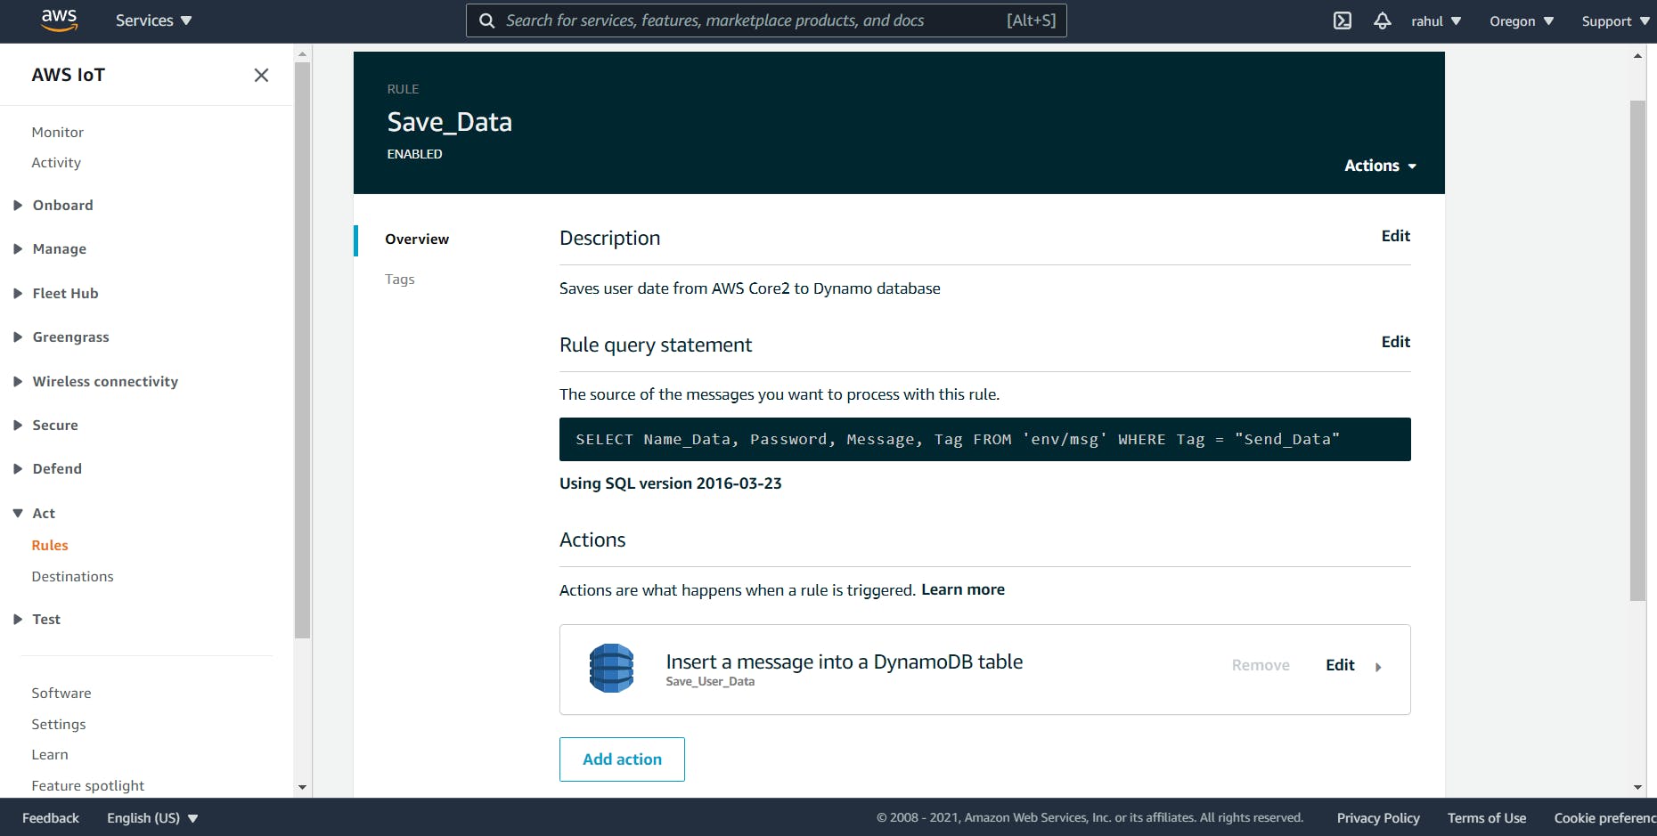Expand the Onboard section
1657x836 pixels.
point(53,205)
